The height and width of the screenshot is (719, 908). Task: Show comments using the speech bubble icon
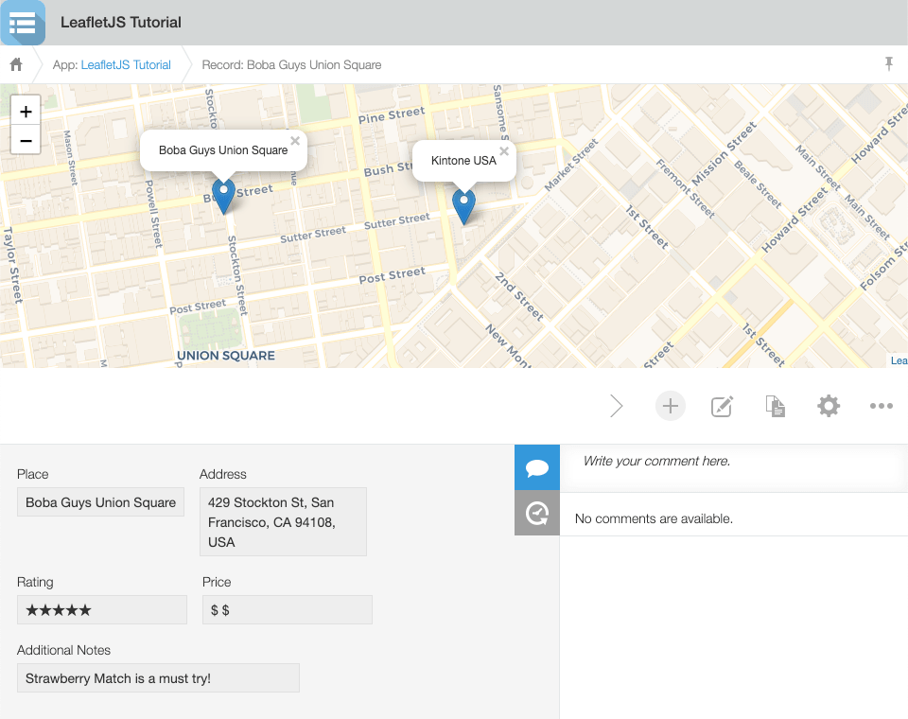(x=536, y=466)
